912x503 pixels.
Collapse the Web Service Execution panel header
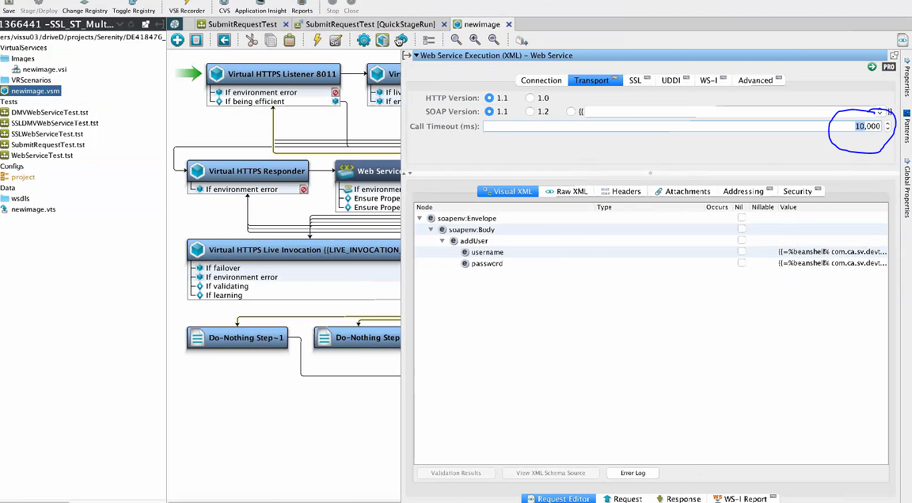pyautogui.click(x=416, y=56)
